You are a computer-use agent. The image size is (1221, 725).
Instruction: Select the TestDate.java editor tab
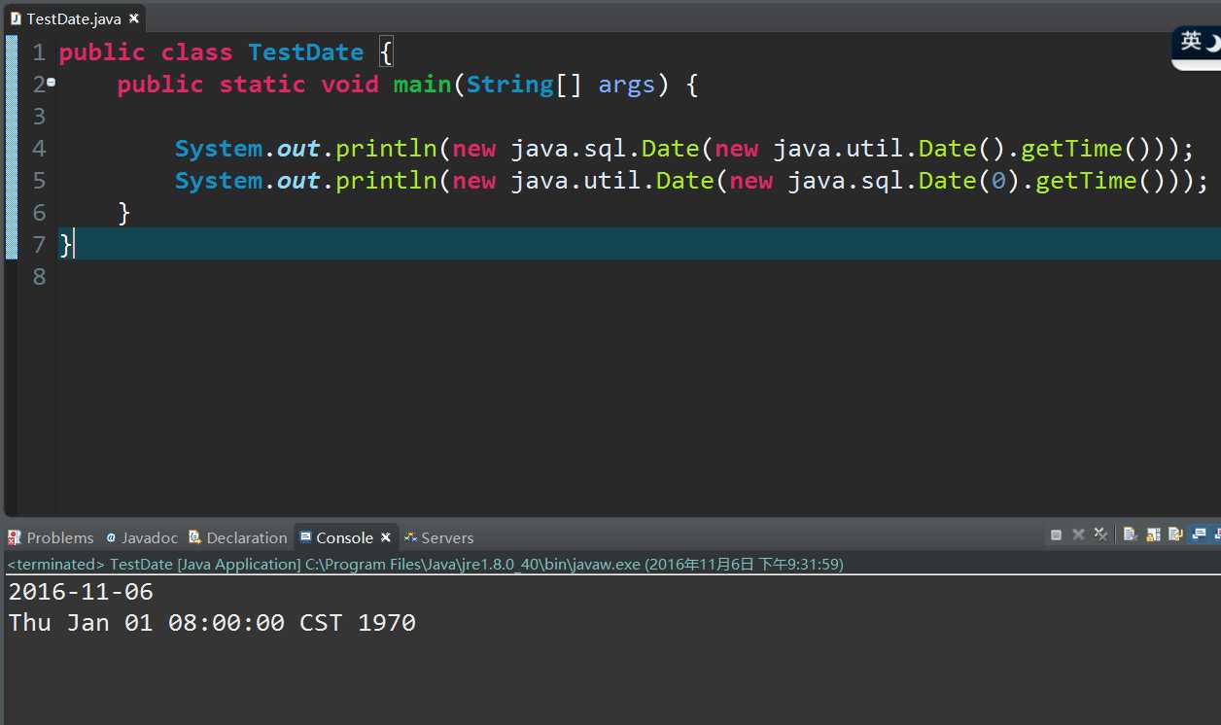pos(66,18)
